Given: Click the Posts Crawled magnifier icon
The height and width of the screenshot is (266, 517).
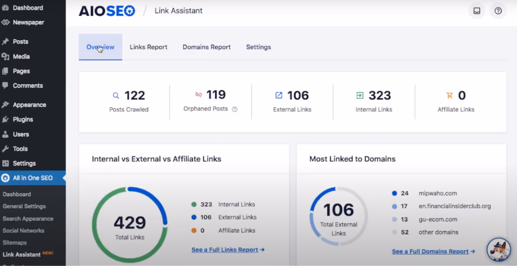Looking at the screenshot, I should (x=116, y=95).
